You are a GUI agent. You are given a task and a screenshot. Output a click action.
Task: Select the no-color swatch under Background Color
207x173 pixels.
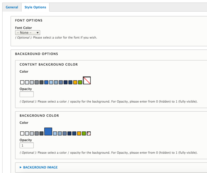89,133
